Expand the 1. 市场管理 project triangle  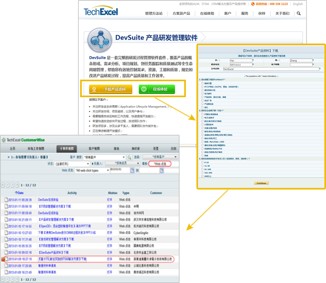tap(8, 157)
